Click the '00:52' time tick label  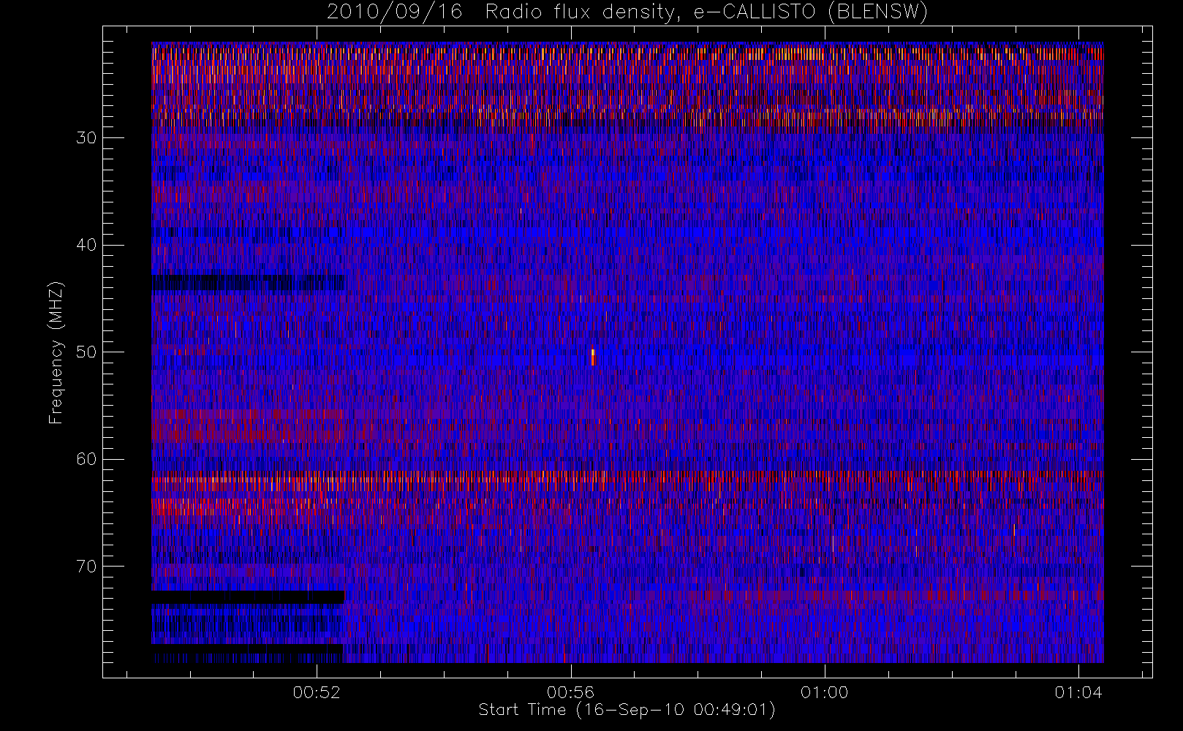point(317,692)
